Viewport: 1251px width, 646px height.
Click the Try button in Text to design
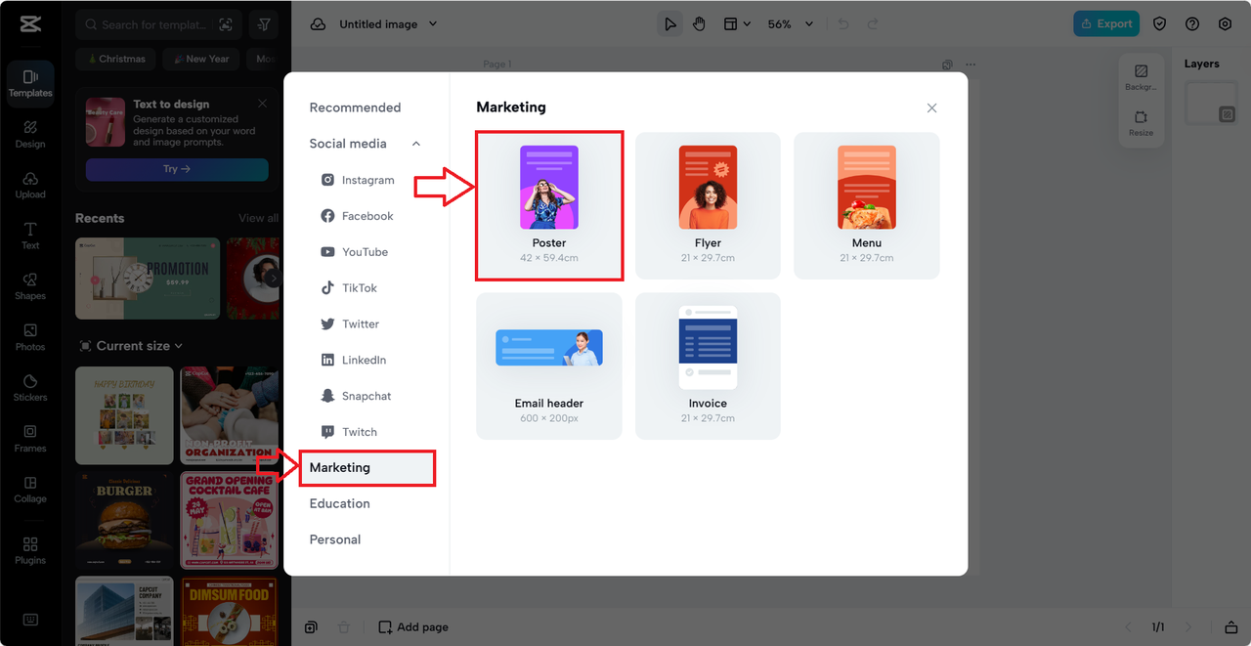(x=177, y=169)
